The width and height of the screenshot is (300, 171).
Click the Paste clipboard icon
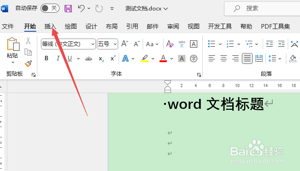click(13, 44)
